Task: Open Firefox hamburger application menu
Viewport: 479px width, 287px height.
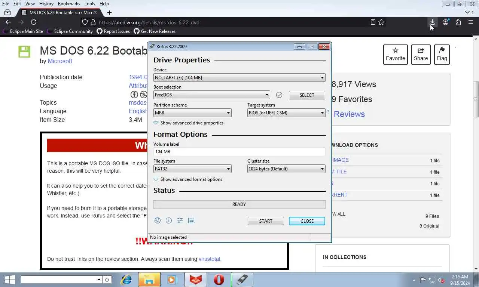Action: [x=471, y=22]
